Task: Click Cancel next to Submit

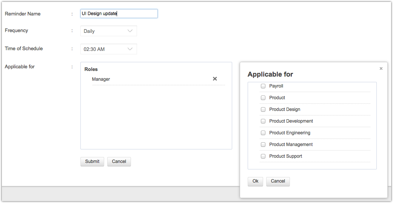Action: (x=119, y=161)
